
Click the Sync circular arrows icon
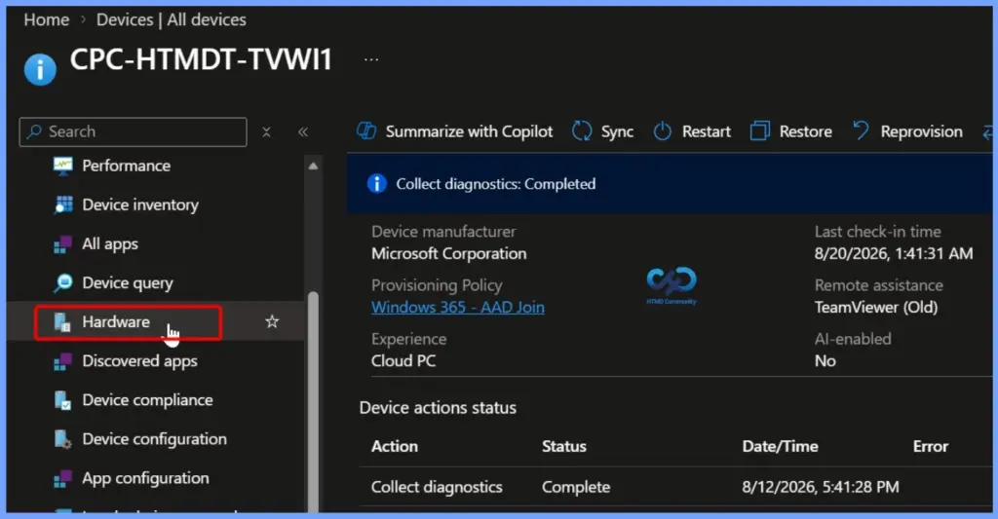(582, 131)
